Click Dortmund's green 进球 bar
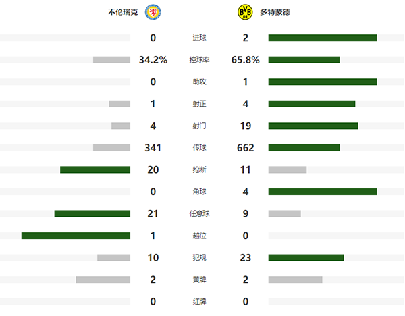The image size is (405, 316). click(322, 38)
